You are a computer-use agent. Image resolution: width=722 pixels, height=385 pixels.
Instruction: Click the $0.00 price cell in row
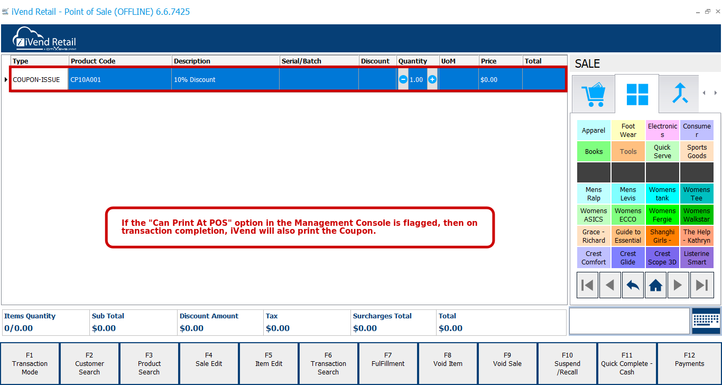click(501, 79)
